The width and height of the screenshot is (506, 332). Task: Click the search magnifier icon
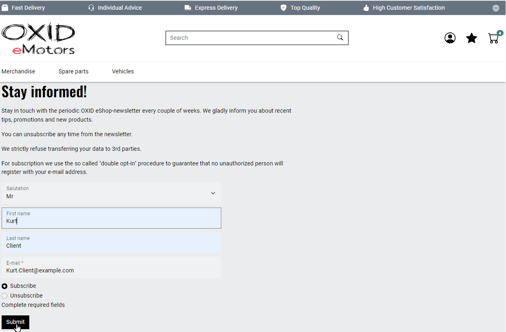(x=340, y=38)
